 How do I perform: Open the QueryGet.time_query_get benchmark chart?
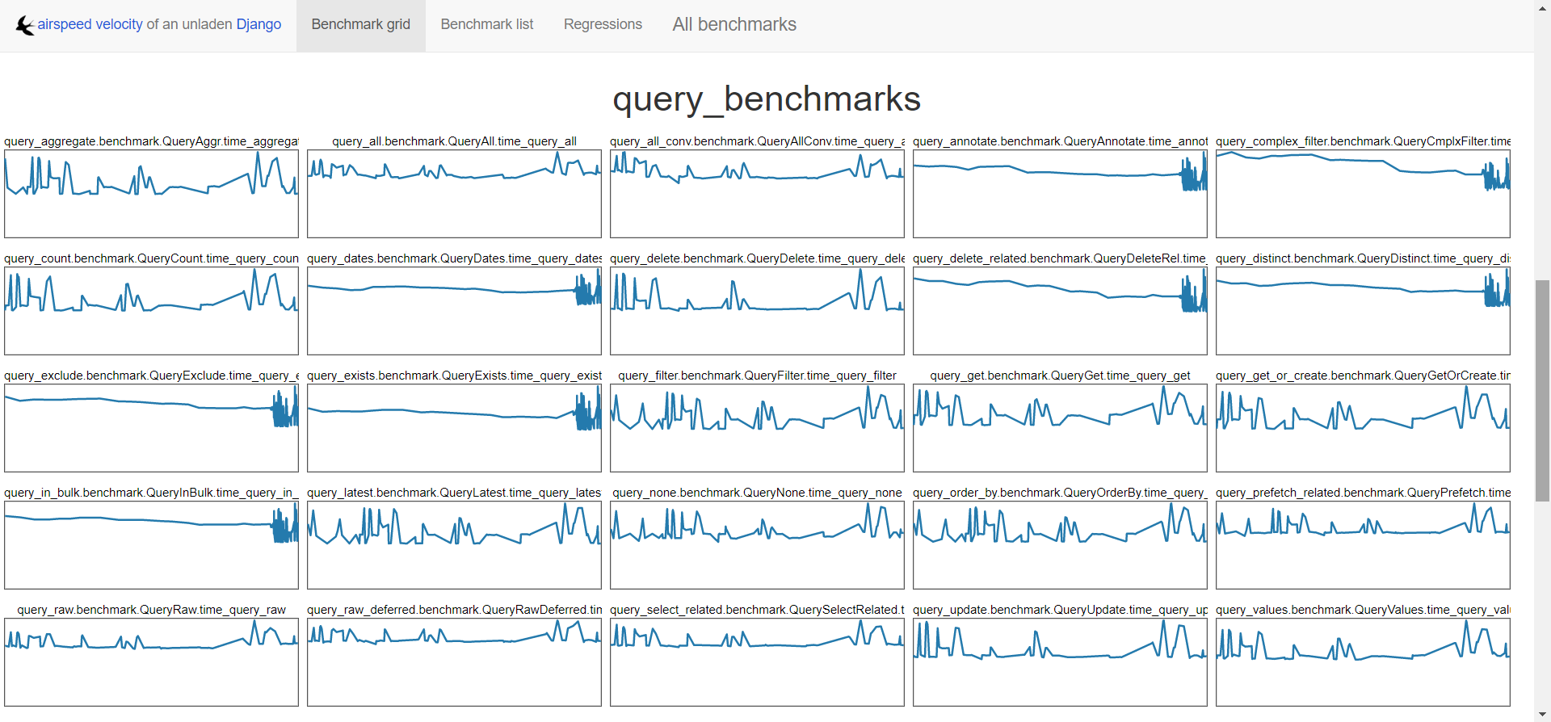pos(1060,428)
